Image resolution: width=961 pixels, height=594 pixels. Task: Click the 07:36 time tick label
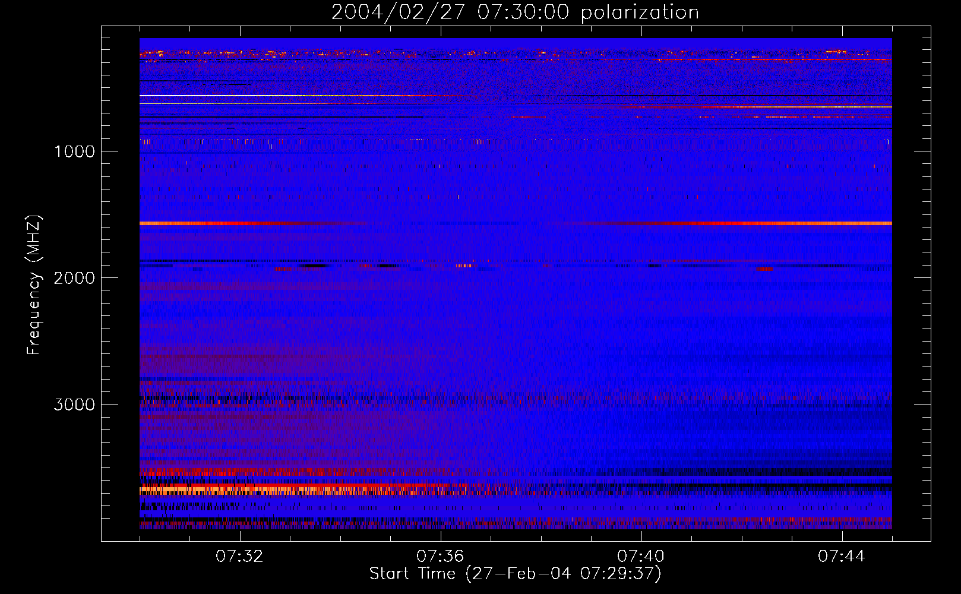(x=440, y=557)
